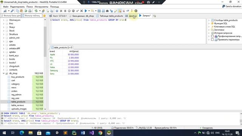This screenshot has height=136, width=242.
Task: Expand query history helper node
Action: [x=209, y=33]
